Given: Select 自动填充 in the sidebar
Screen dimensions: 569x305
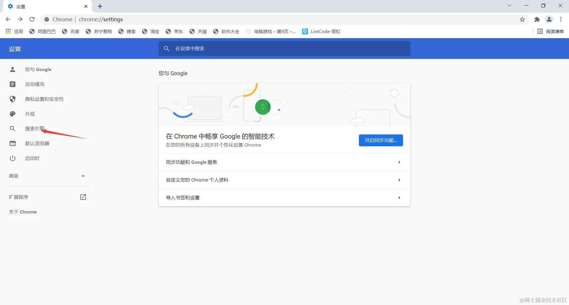Looking at the screenshot, I should coord(35,84).
